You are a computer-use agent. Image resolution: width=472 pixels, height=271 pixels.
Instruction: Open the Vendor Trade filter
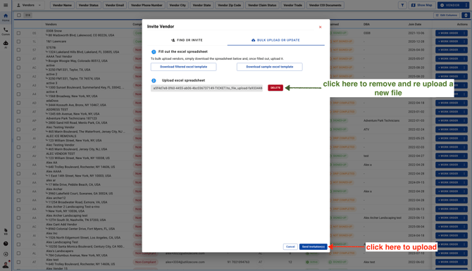[292, 5]
